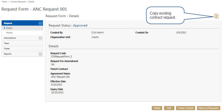Click the Details breadcrumb item
Image resolution: width=224 pixels, height=112 pixels.
click(x=31, y=2)
